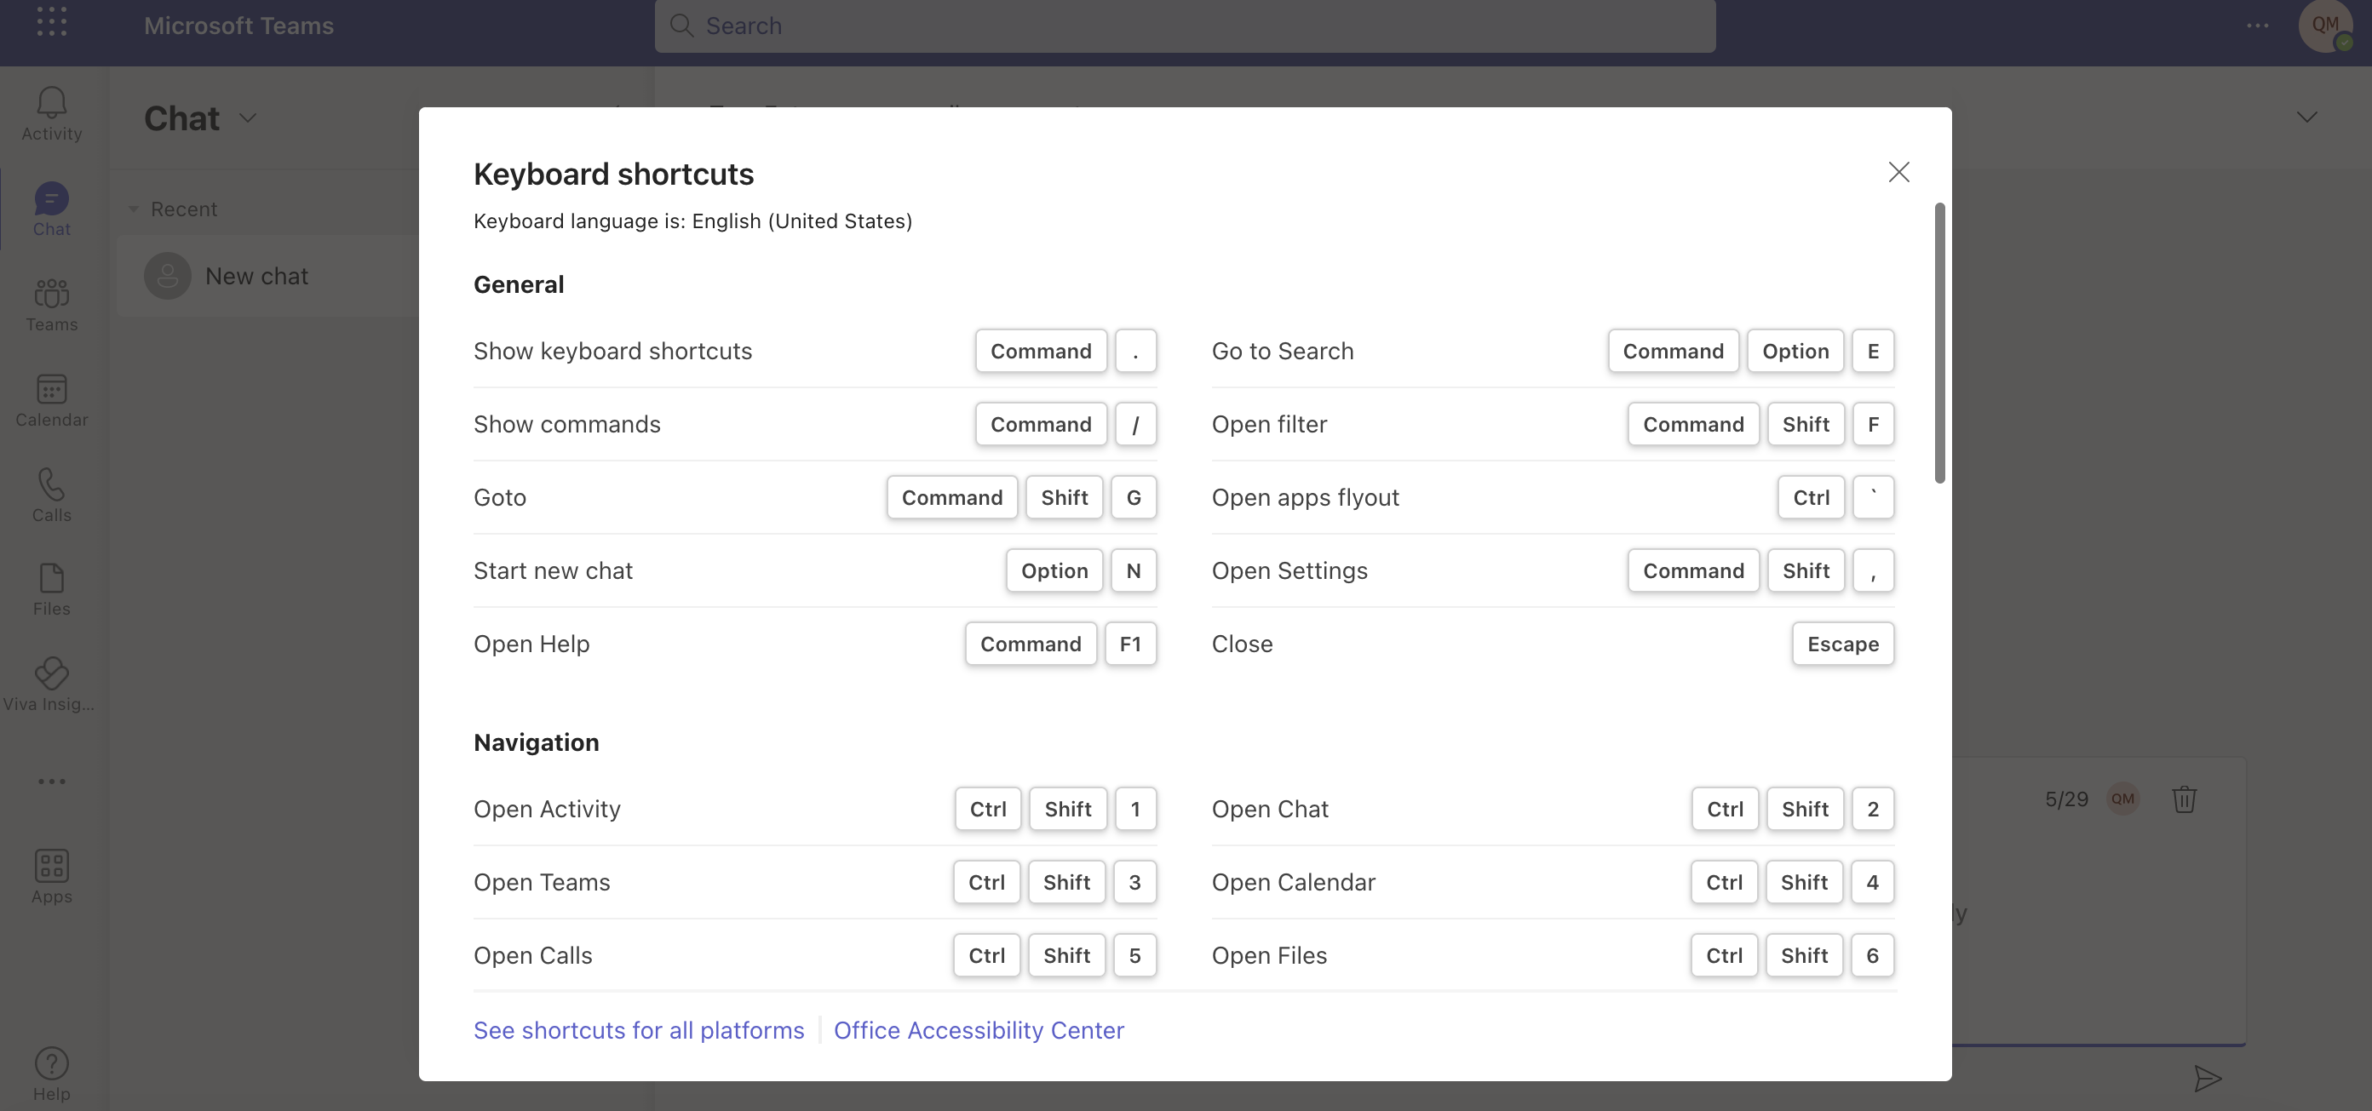Screen dimensions: 2372x1111
Task: Click the small QM avatar beside date
Action: [x=2122, y=799]
